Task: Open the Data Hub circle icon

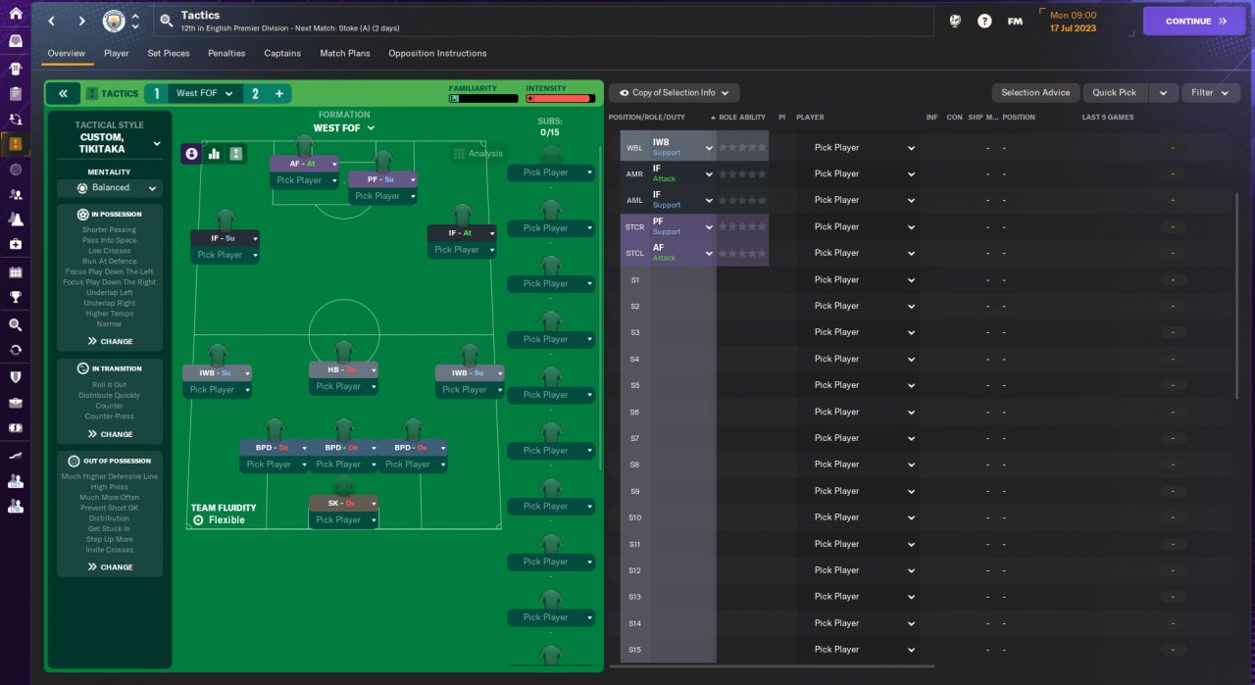Action: pos(15,170)
